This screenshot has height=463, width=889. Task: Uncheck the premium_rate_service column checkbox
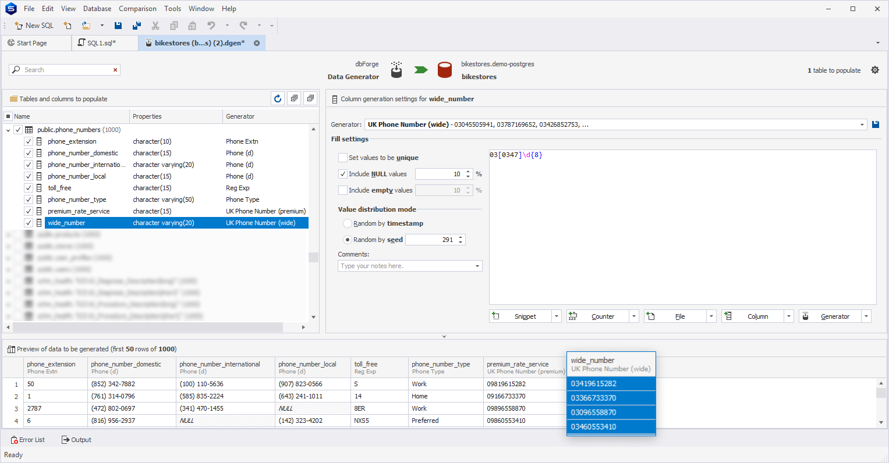click(x=28, y=211)
